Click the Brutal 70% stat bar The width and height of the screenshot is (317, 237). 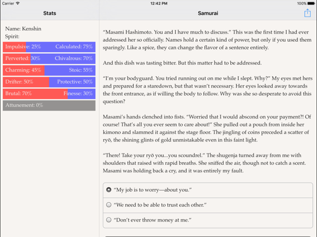click(35, 94)
